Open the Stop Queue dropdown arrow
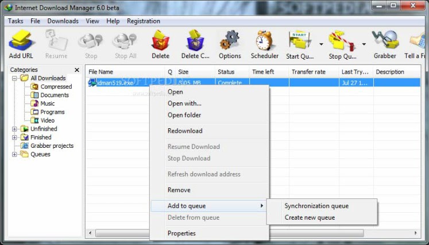Viewport: 429px width, 245px height. [364, 44]
